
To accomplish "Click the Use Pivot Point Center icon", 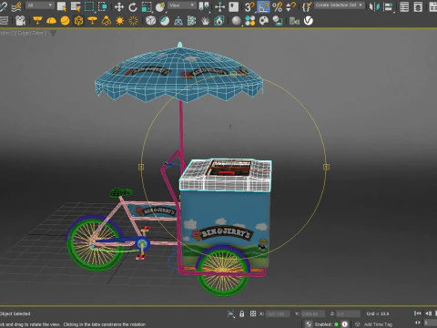I will coord(204,6).
